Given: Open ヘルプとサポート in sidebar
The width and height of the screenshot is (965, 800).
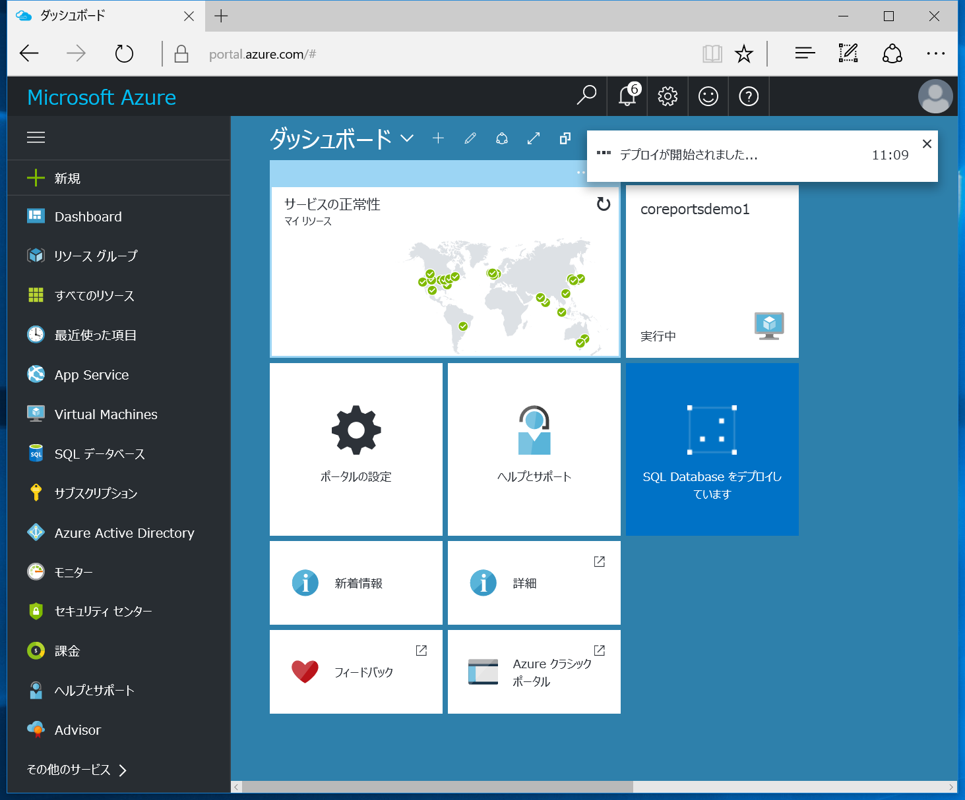Looking at the screenshot, I should 119,691.
